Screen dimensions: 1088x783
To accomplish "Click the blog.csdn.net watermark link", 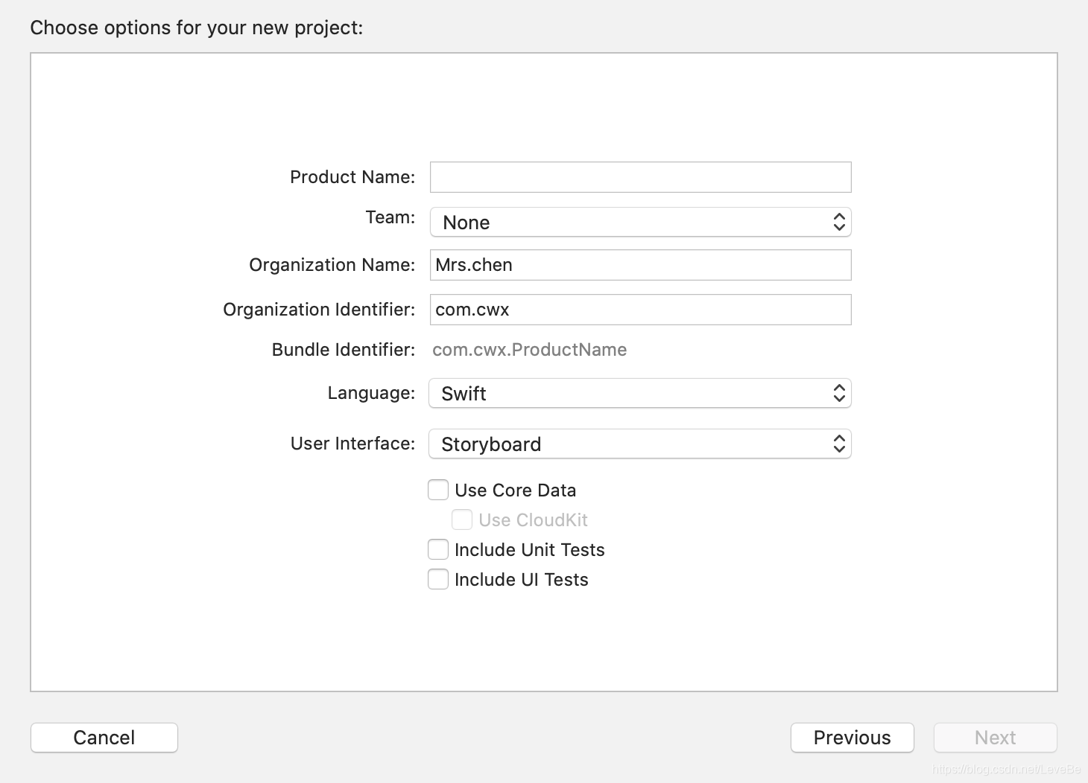I will [1006, 770].
